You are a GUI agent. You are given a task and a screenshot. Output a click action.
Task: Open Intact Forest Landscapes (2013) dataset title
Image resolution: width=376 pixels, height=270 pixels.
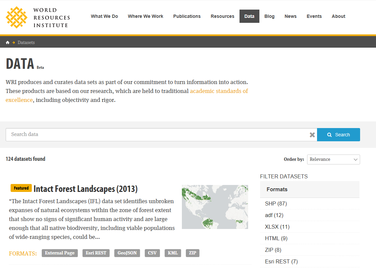[x=85, y=189]
